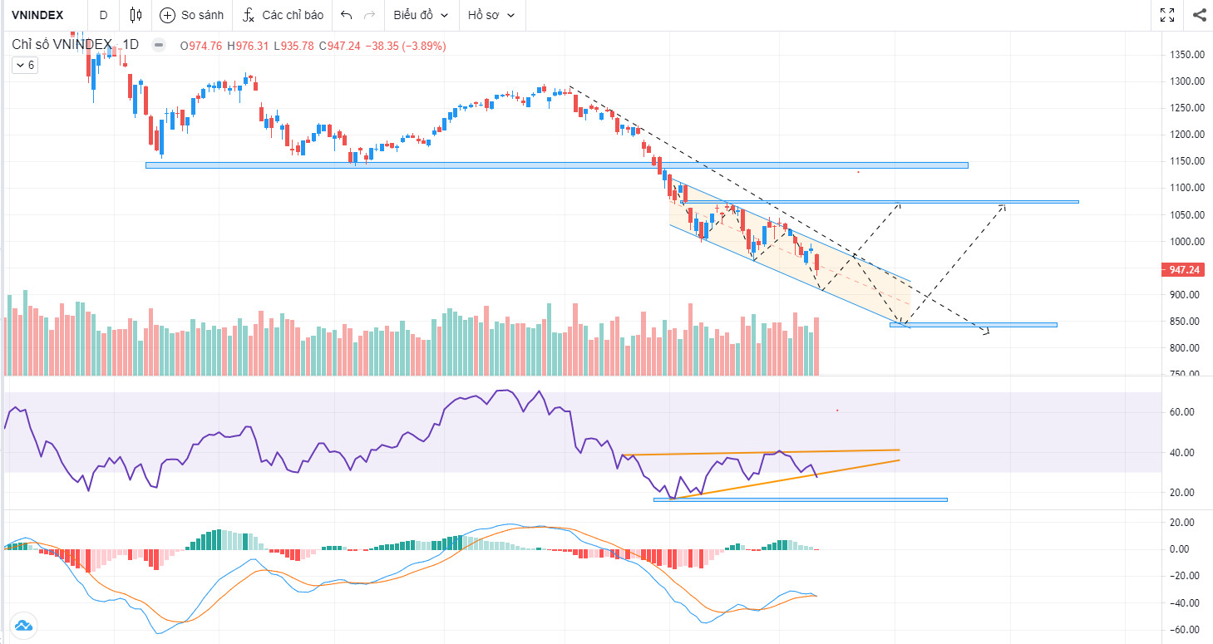
Task: Click the 40.00 label on the RSI scale
Action: pyautogui.click(x=1182, y=453)
